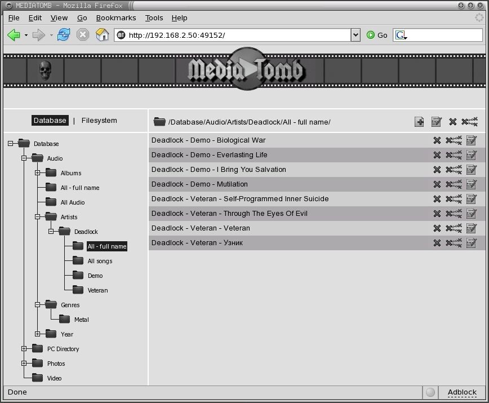Edit the Through The Eyes Of Evil item
The width and height of the screenshot is (489, 403).
click(x=471, y=214)
